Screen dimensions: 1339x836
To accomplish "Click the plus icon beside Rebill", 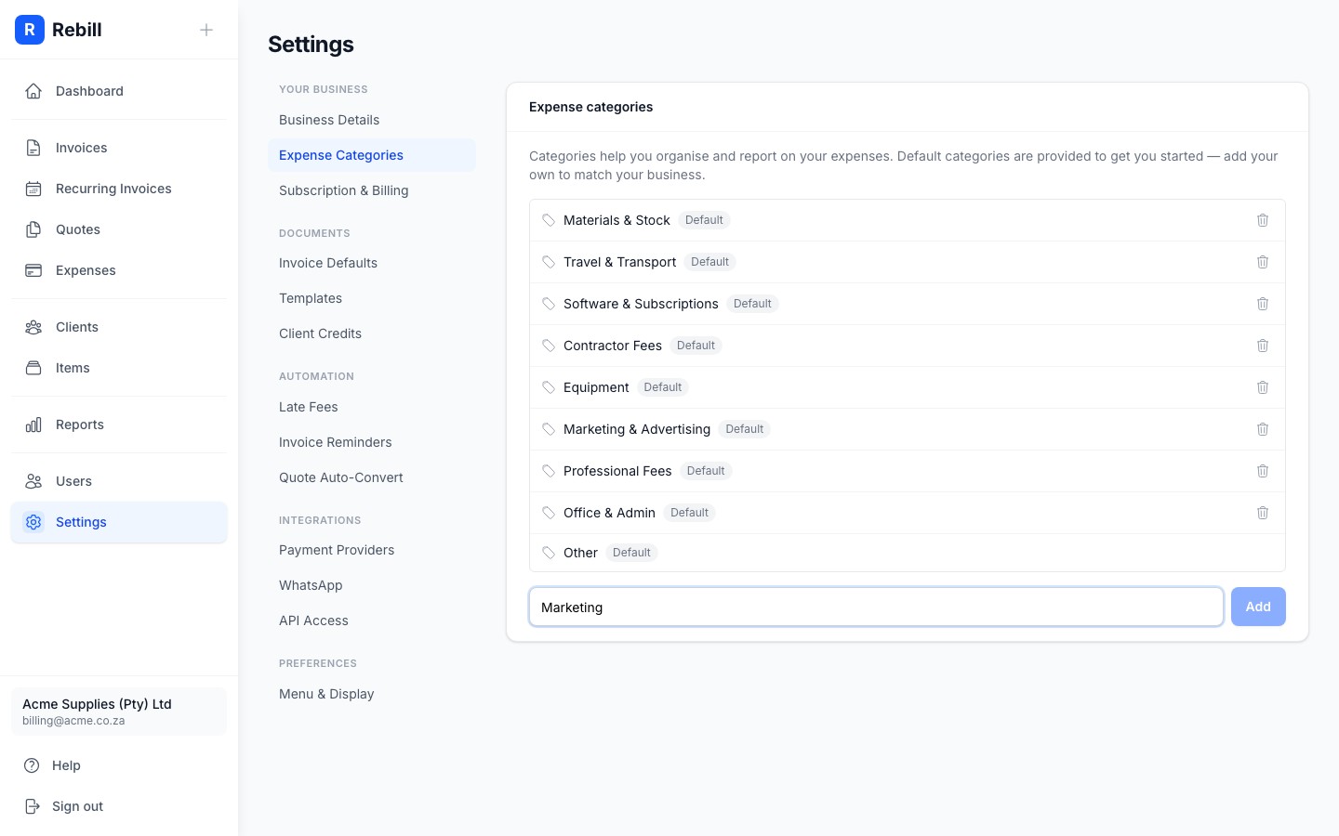I will click(206, 30).
